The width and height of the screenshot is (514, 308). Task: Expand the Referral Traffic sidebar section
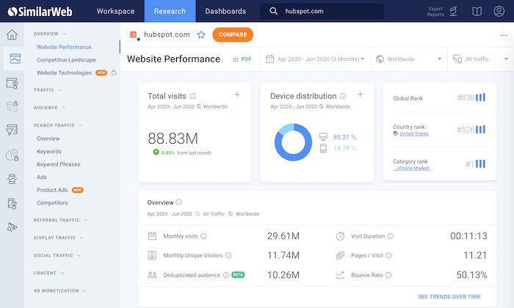click(x=58, y=220)
